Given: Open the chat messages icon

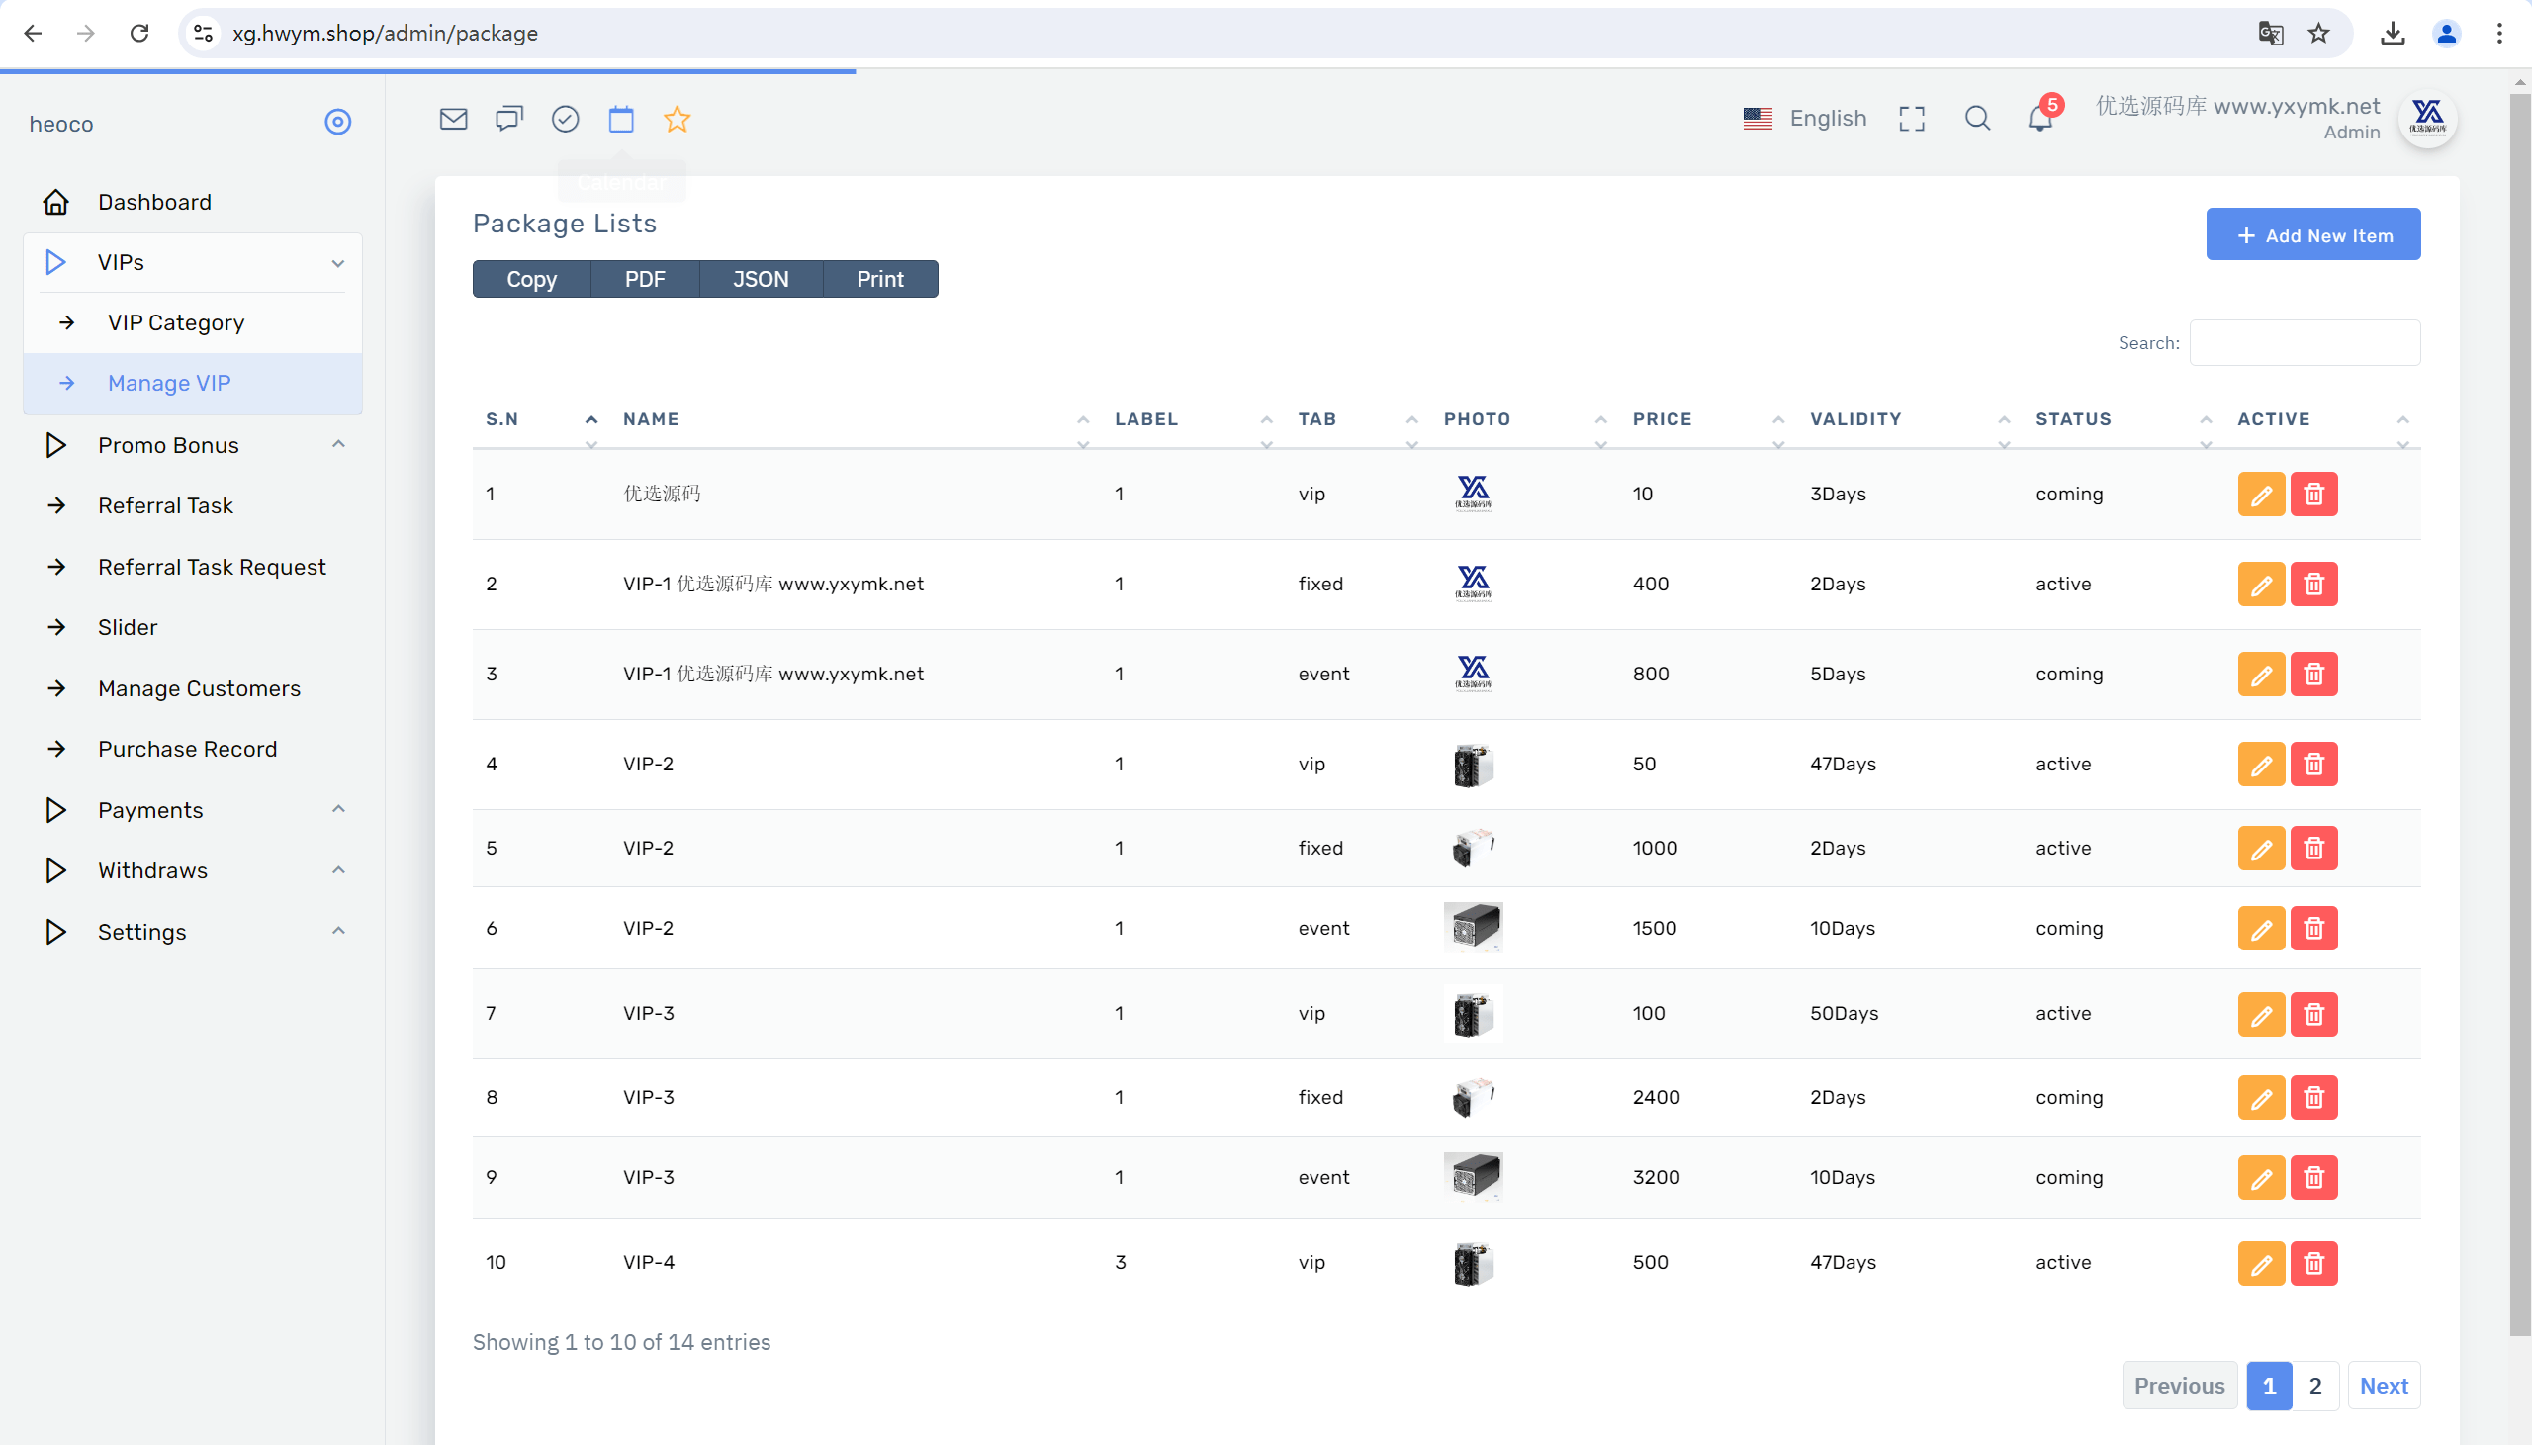Looking at the screenshot, I should pyautogui.click(x=509, y=119).
